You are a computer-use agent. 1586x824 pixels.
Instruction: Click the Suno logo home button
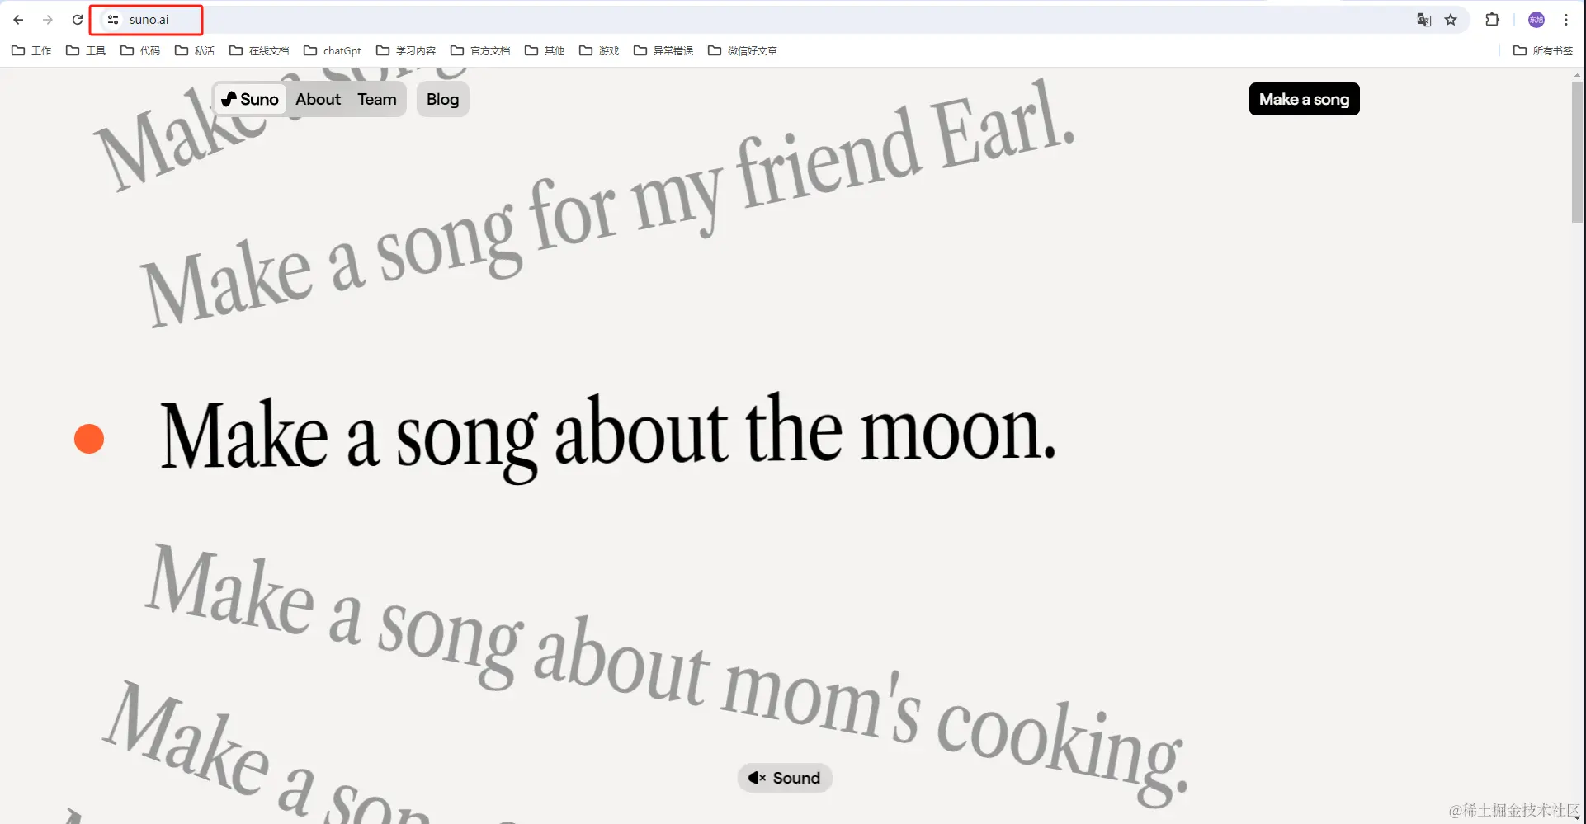click(x=250, y=99)
